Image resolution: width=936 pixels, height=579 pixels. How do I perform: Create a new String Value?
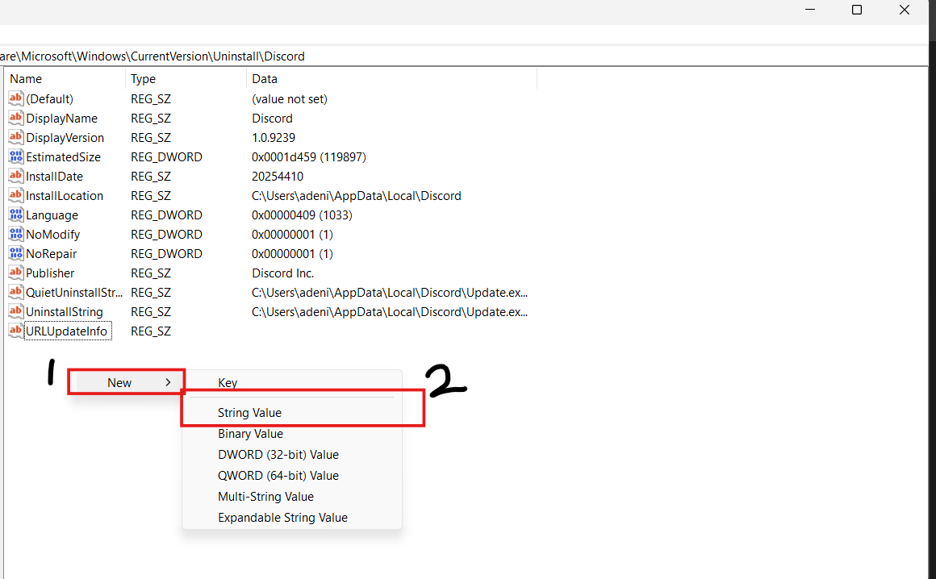pyautogui.click(x=249, y=413)
